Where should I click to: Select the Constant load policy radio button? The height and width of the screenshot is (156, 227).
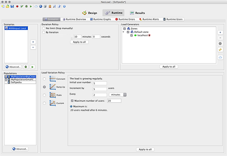44,79
